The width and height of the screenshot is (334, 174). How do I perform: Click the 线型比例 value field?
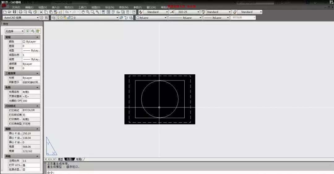[x=31, y=55]
